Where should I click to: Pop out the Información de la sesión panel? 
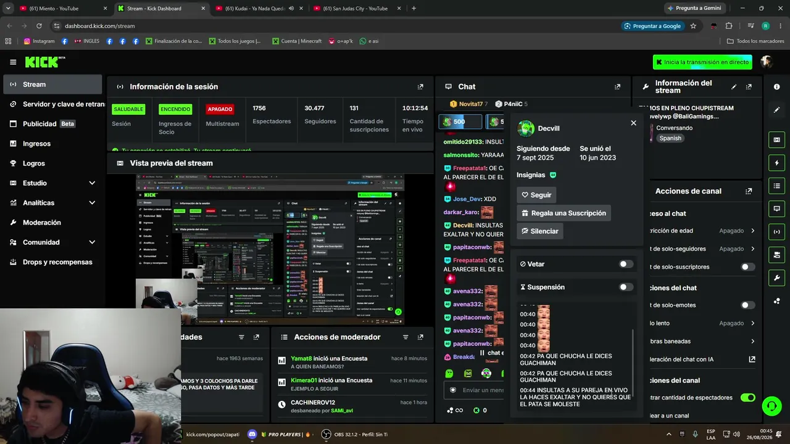(420, 87)
